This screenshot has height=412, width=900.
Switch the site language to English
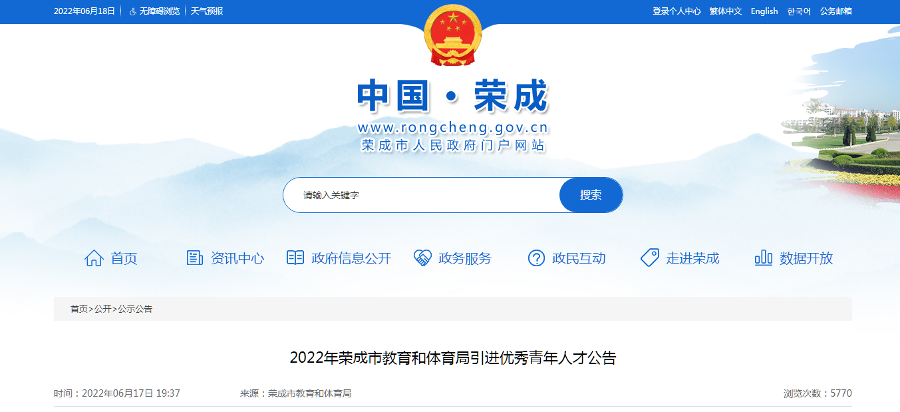tap(764, 11)
